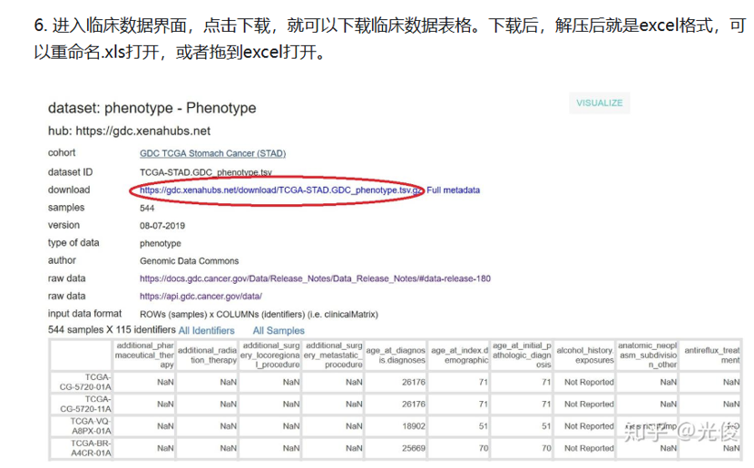Viewport: 754px width, 468px height.
Task: Click the TCGA-STAD.GDC_phenotype.tsv.gz download link
Action: pos(280,190)
